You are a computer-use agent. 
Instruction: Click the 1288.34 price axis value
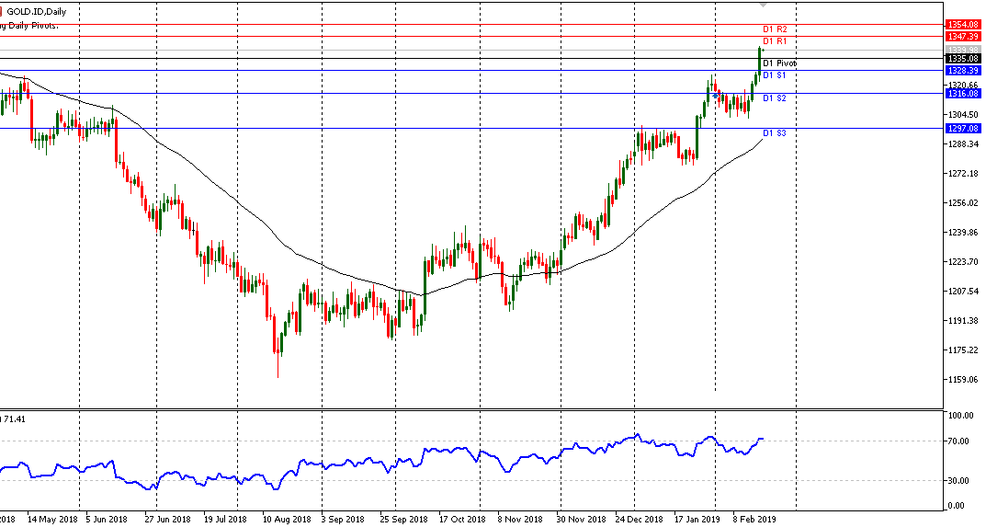coord(963,144)
